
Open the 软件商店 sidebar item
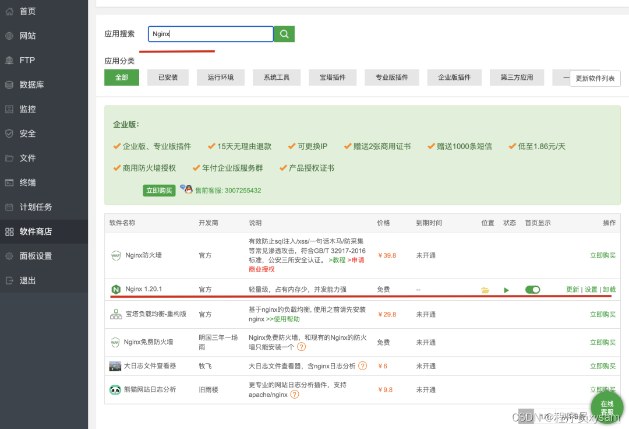pos(44,231)
